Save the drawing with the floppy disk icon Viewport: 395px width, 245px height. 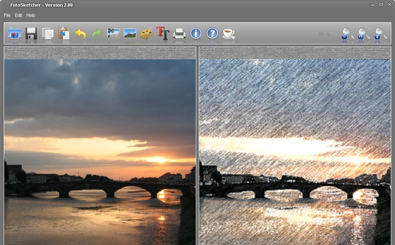click(x=31, y=33)
